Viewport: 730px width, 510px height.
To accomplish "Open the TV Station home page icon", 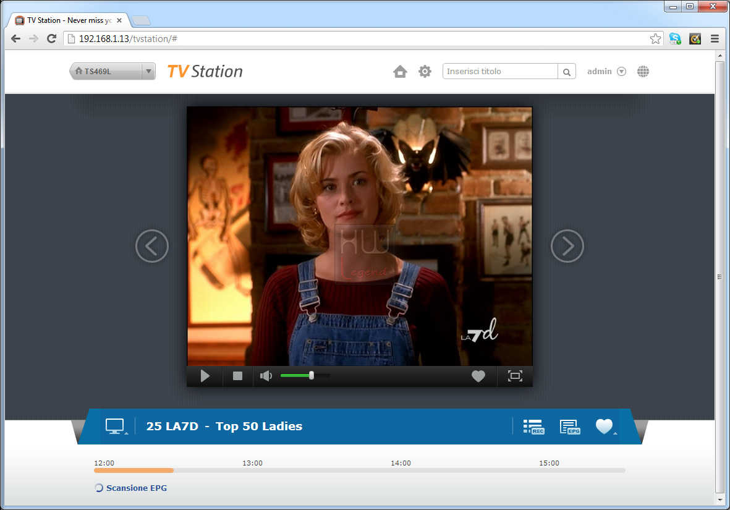I will pyautogui.click(x=400, y=71).
